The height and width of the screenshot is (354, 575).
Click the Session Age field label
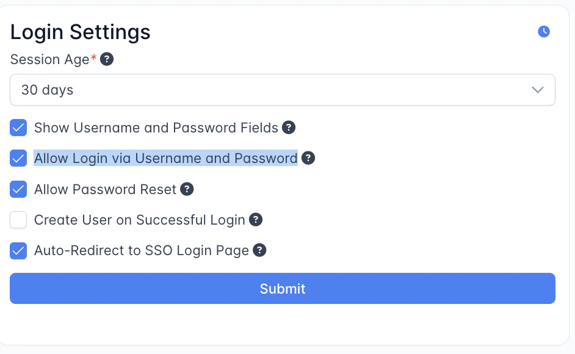coord(50,59)
